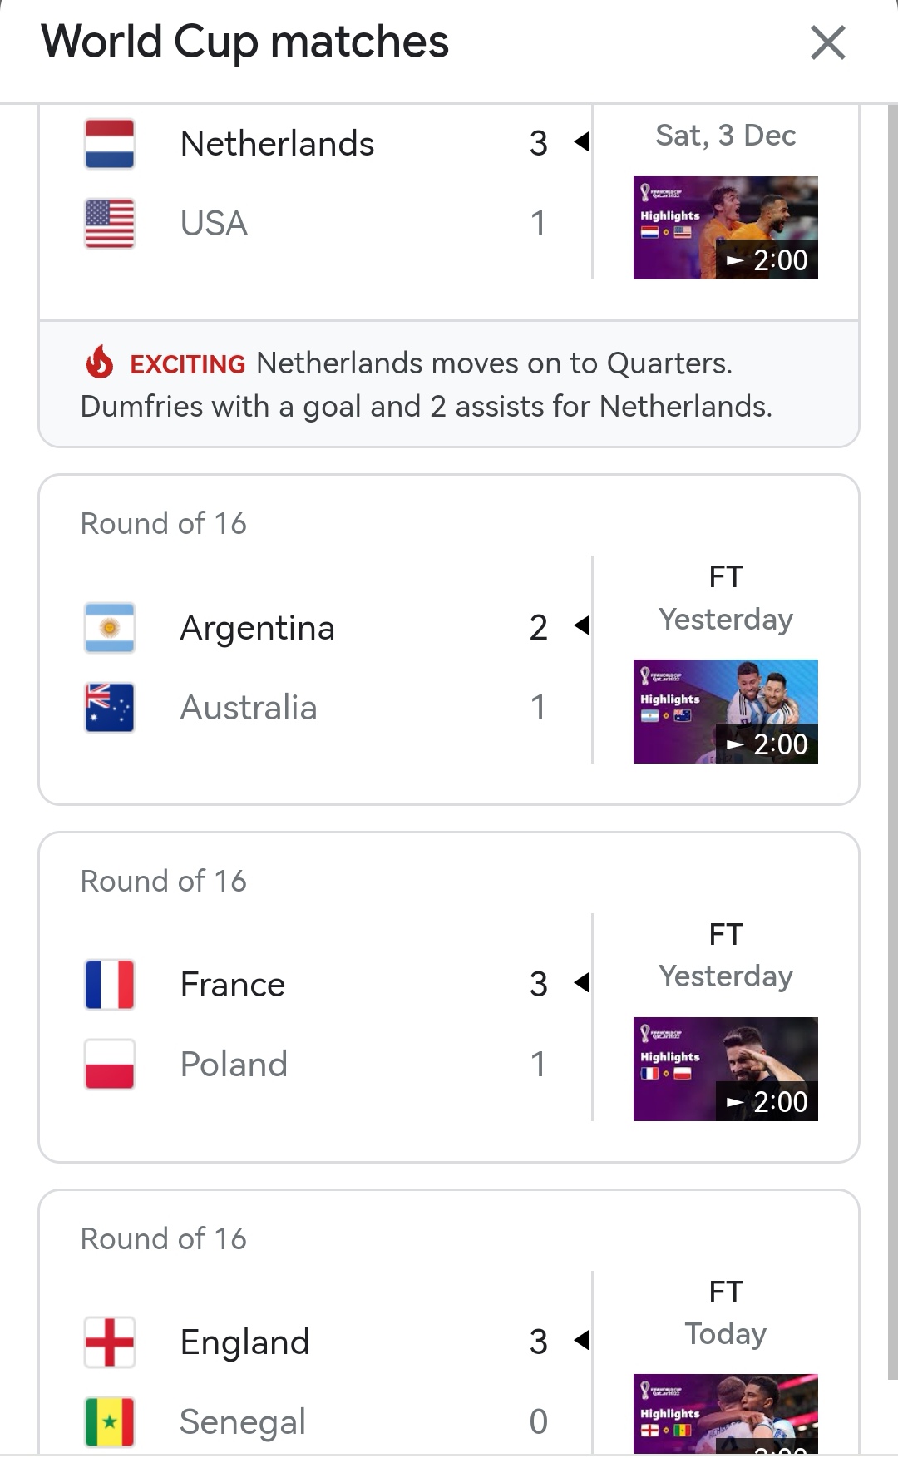Close the World Cup matches panel

[827, 42]
